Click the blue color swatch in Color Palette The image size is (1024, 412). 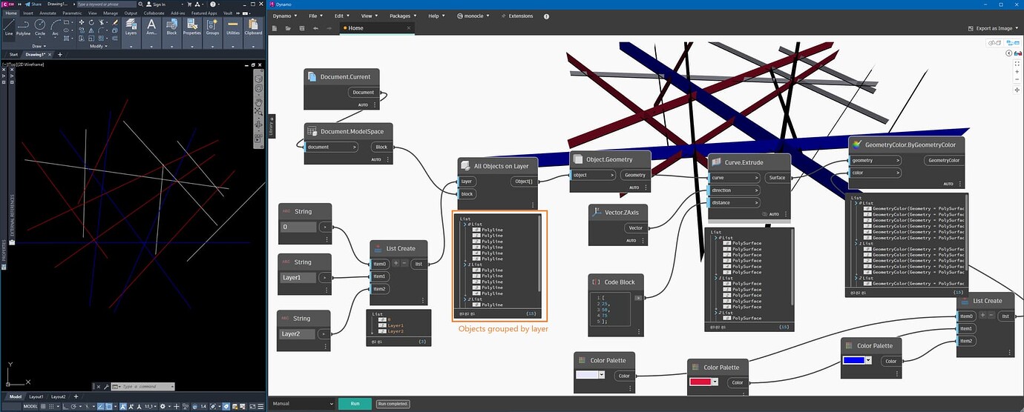854,361
